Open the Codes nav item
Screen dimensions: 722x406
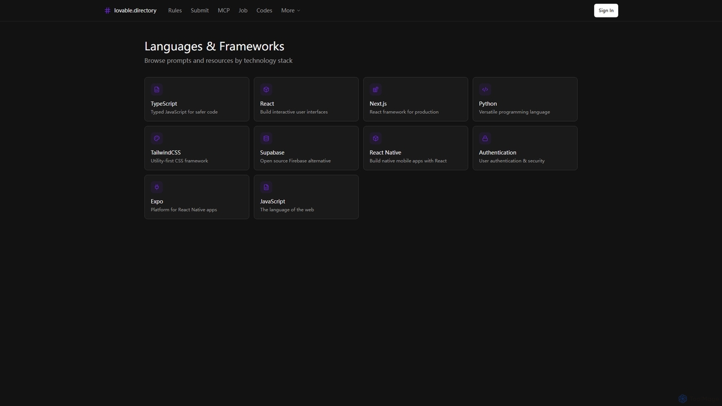(264, 11)
